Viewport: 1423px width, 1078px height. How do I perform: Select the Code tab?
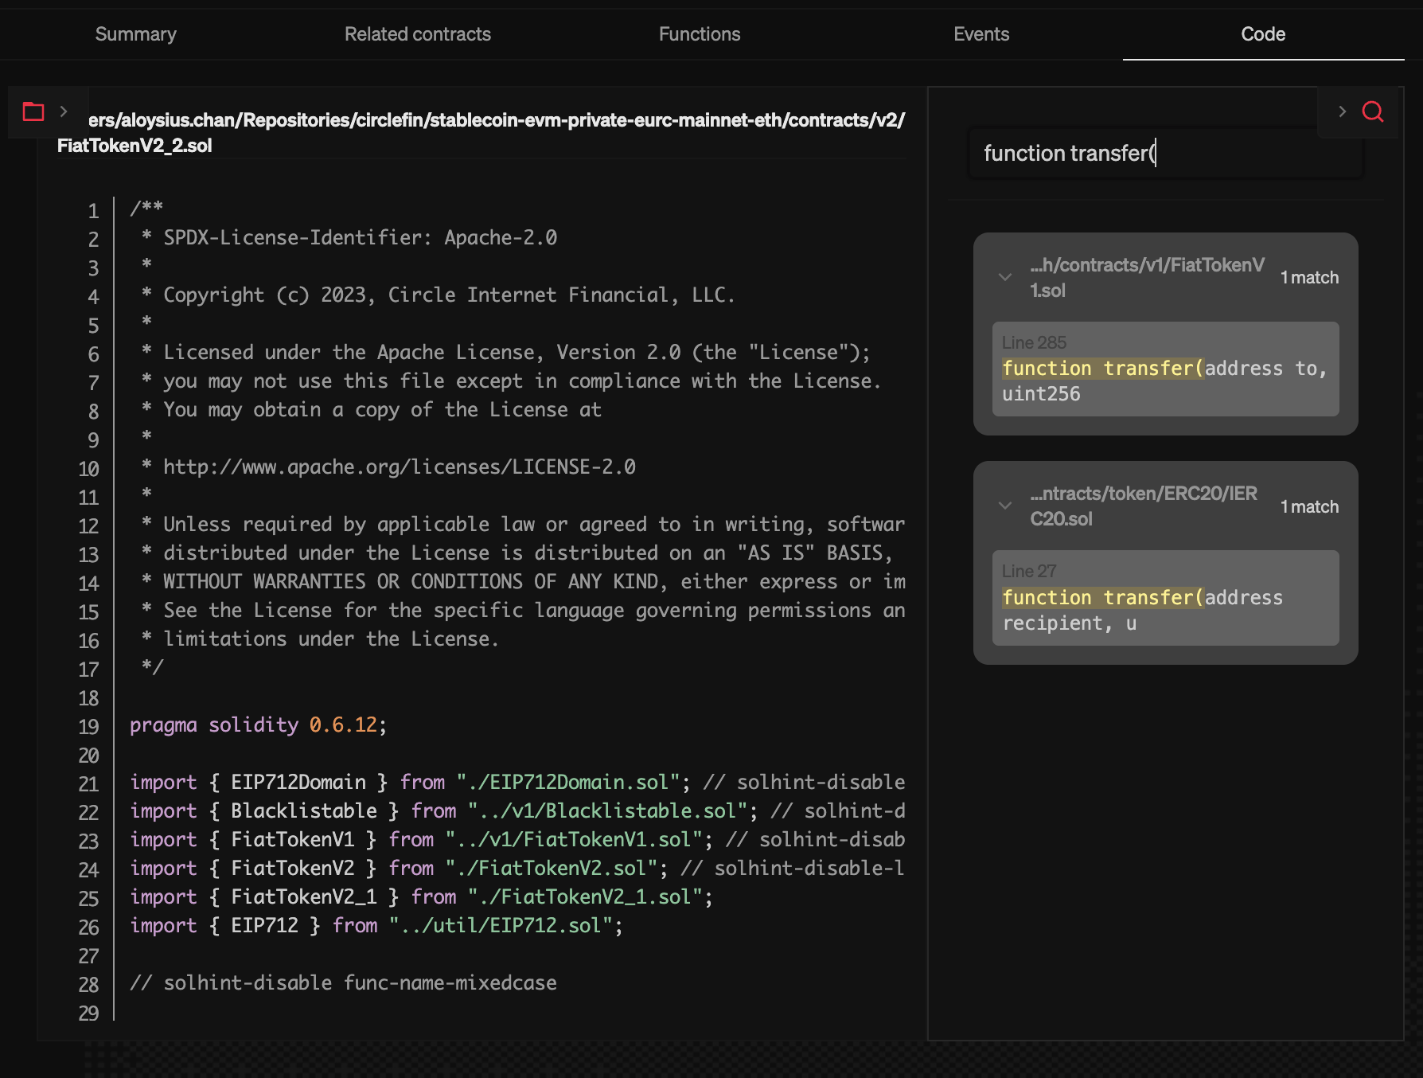[x=1262, y=33]
